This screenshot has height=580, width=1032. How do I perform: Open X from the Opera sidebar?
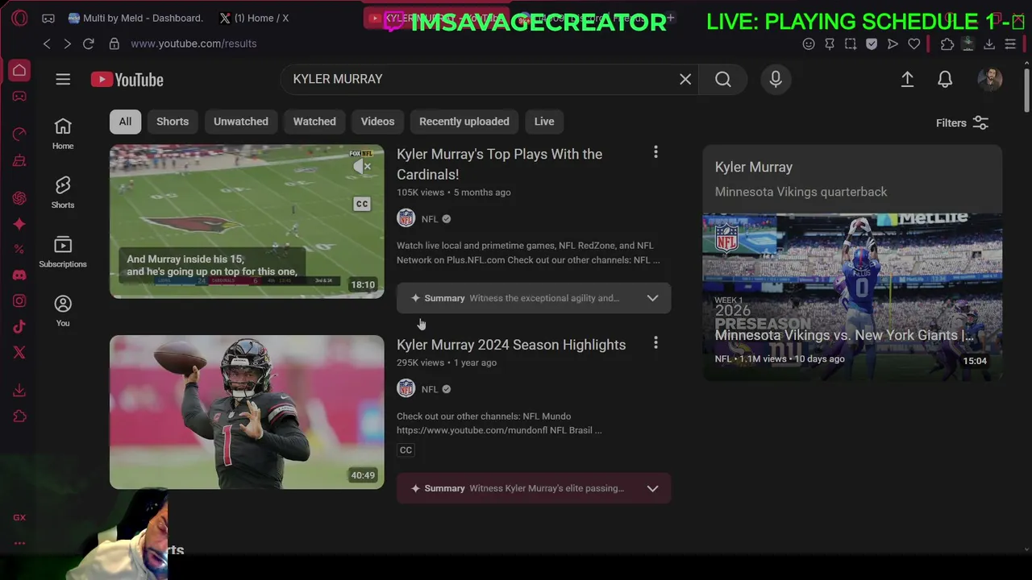tap(19, 352)
